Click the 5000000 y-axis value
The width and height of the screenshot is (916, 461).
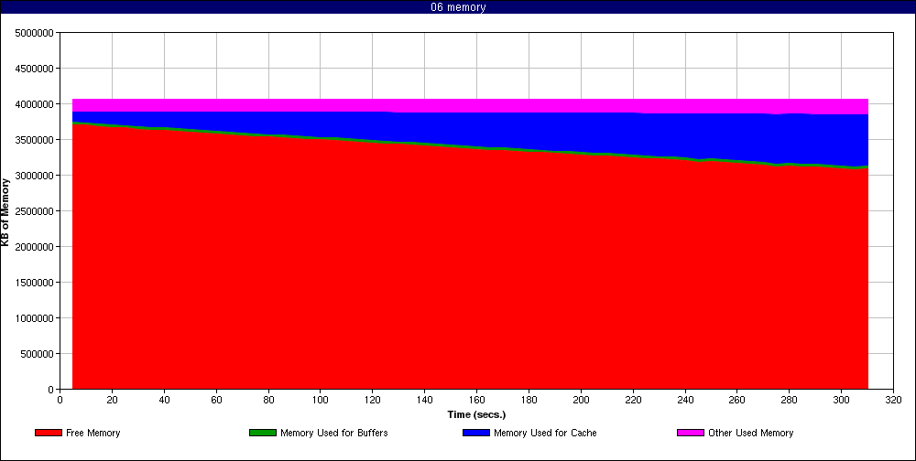pos(35,33)
